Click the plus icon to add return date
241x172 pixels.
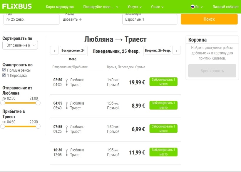[x=80, y=19]
